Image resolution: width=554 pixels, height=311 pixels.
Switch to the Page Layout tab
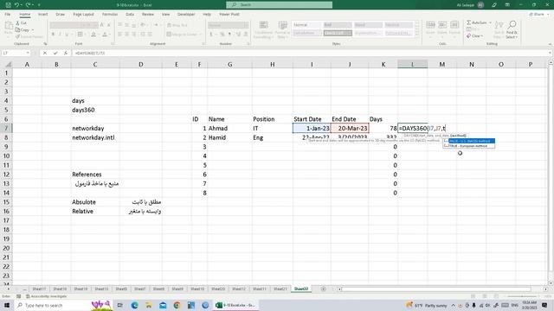coord(83,15)
